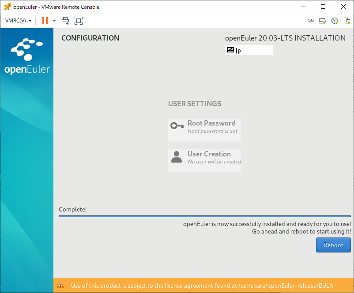
Task: Show more devices chevron icon
Action: coord(311,21)
